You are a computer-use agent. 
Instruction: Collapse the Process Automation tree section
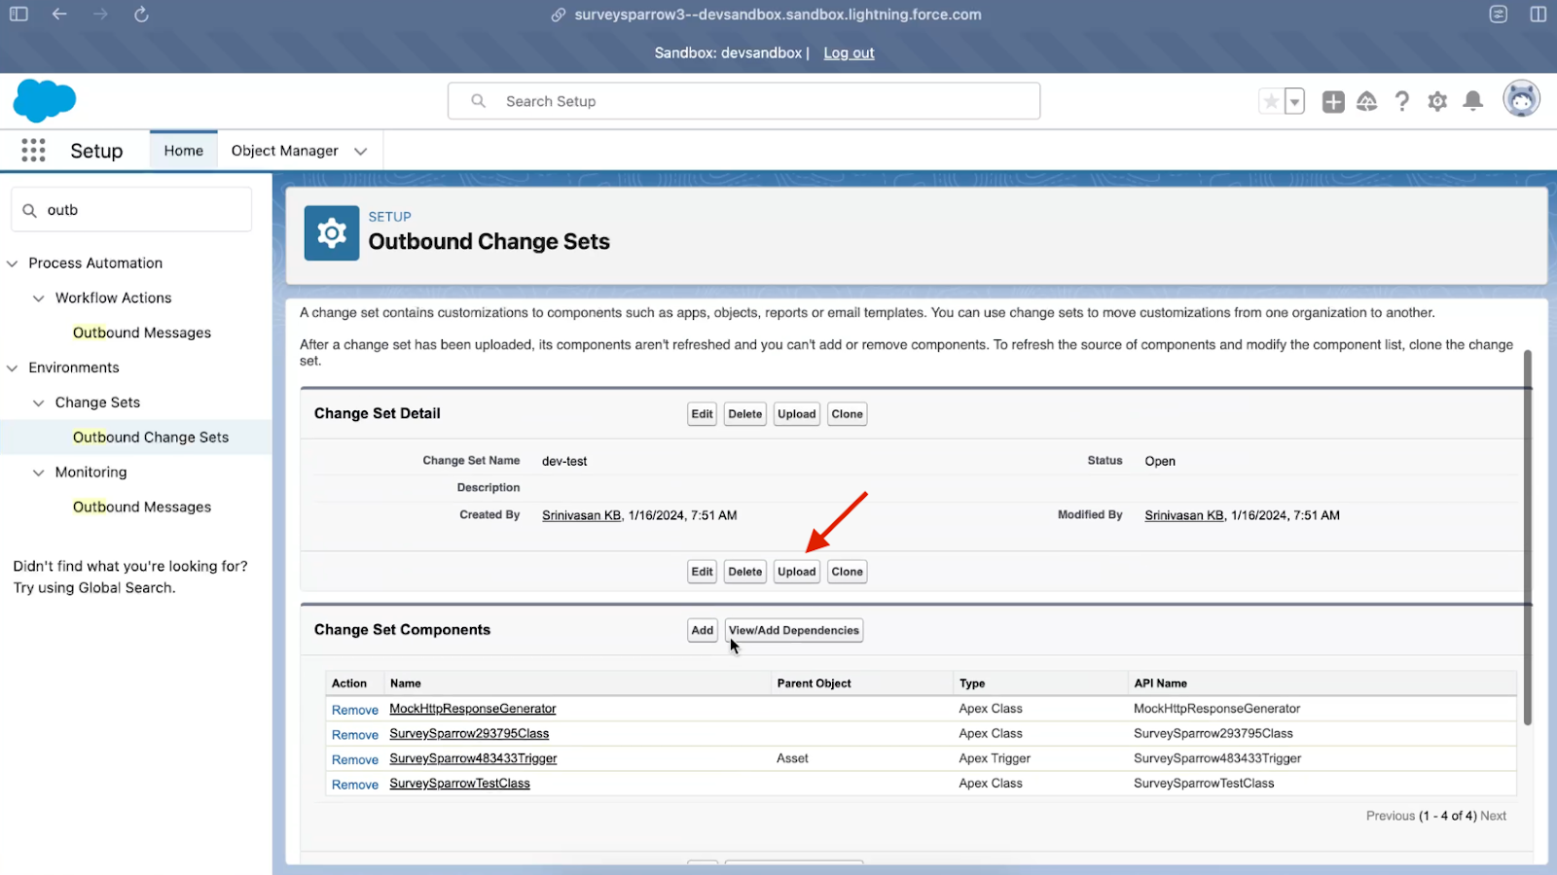(13, 263)
